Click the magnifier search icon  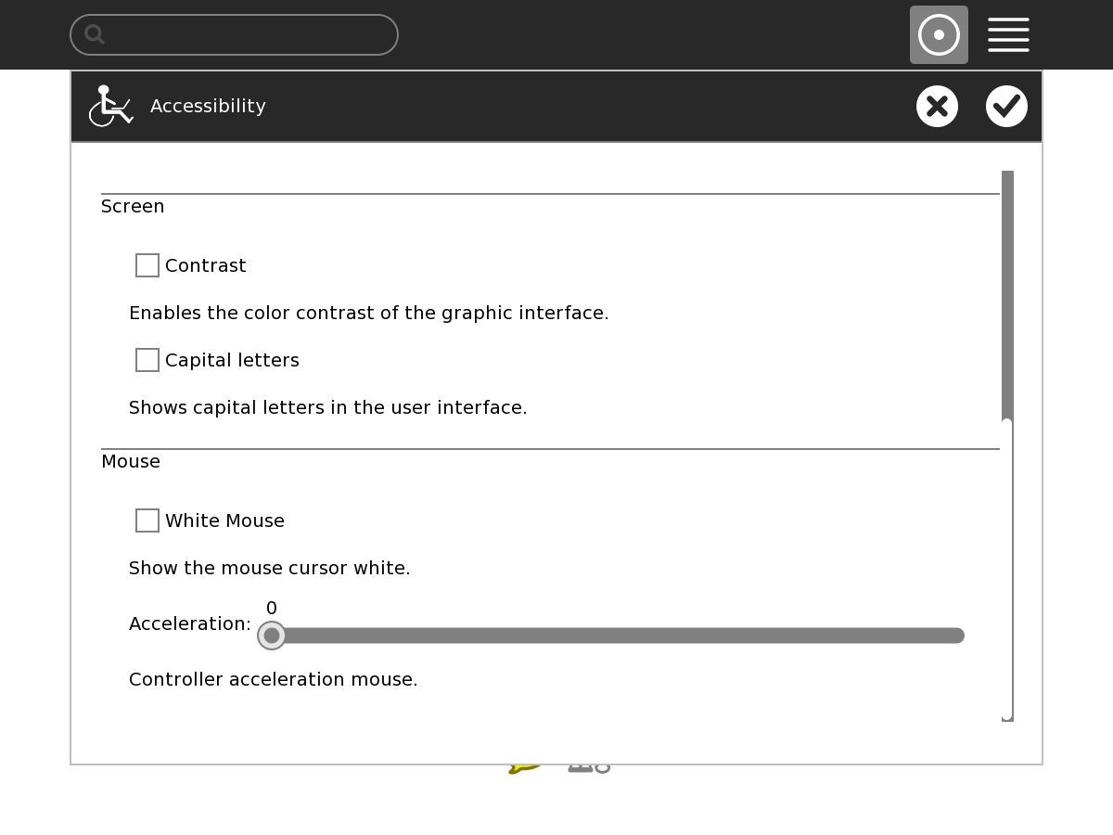(x=95, y=35)
